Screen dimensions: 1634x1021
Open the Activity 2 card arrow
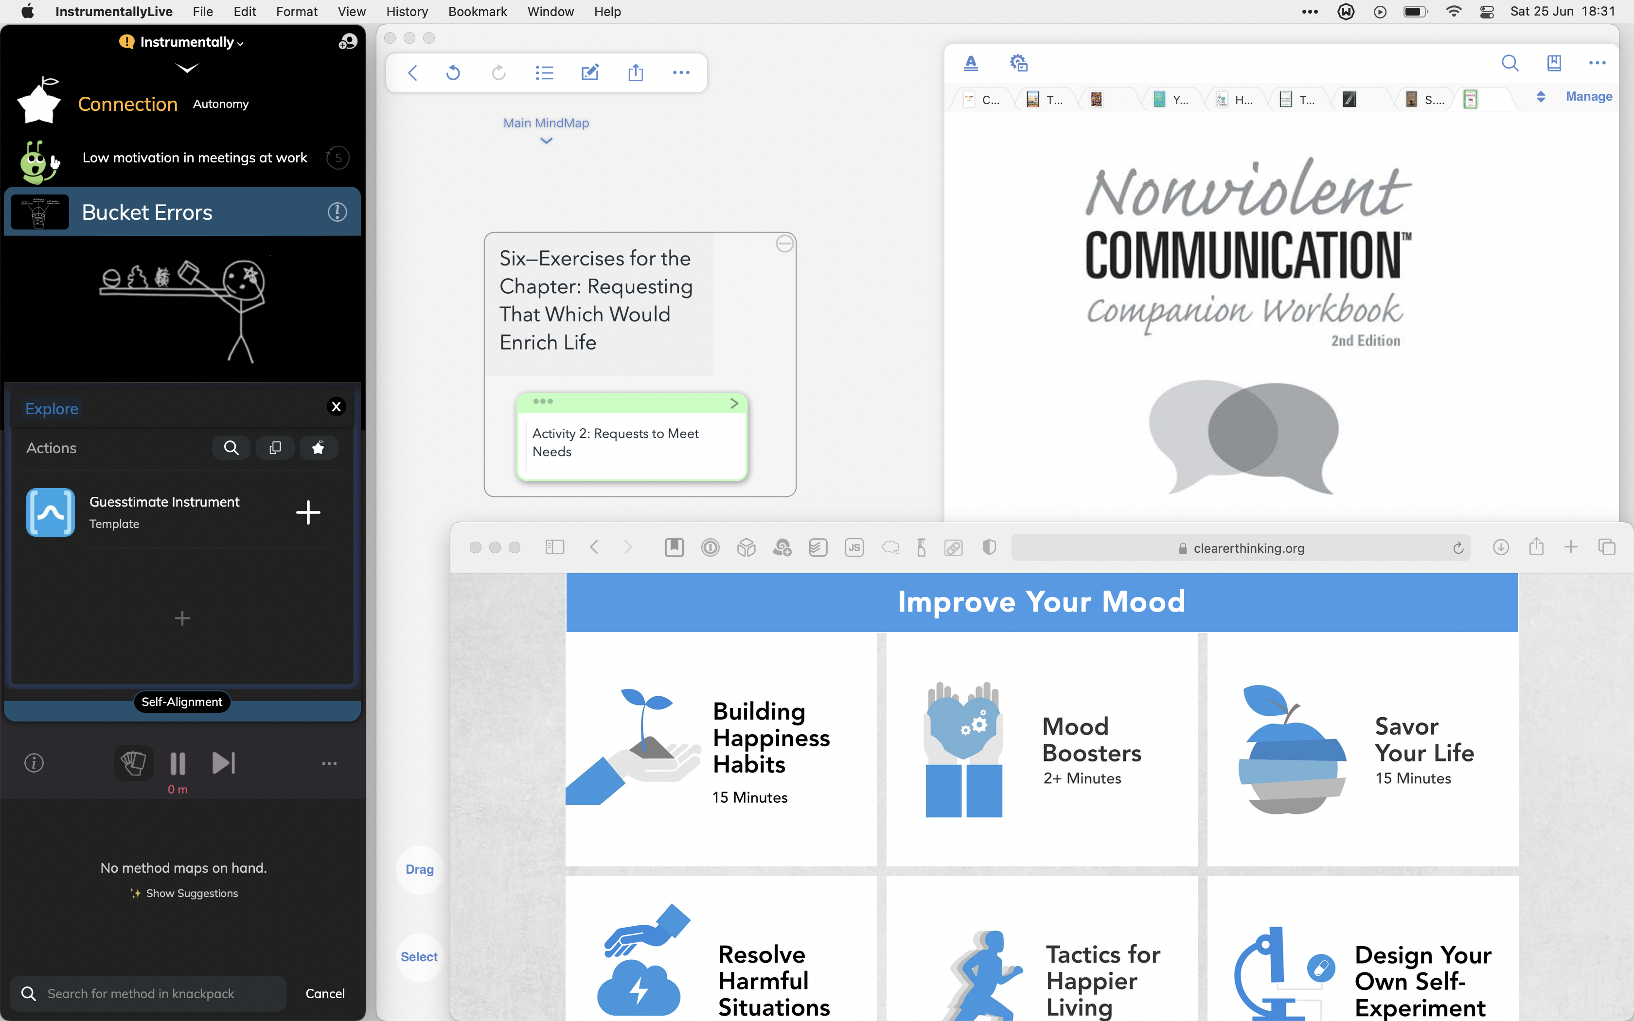[x=734, y=403]
